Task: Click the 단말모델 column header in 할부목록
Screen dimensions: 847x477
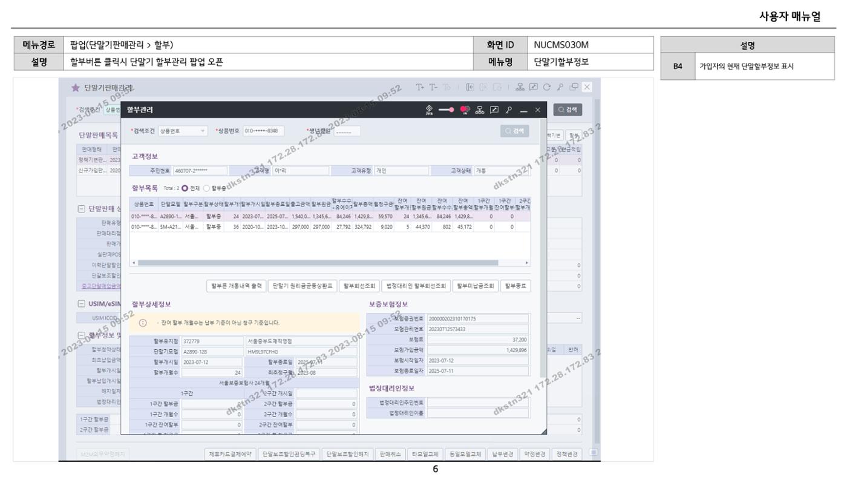Action: (x=170, y=205)
